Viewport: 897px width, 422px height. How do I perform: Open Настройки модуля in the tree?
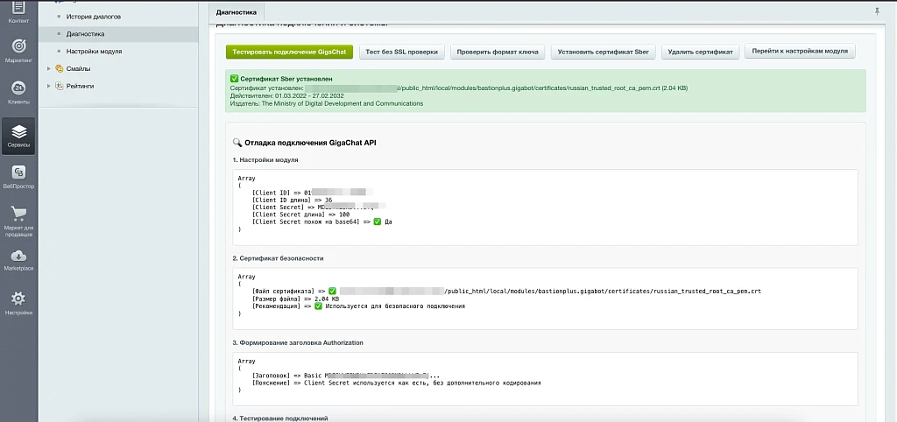94,51
